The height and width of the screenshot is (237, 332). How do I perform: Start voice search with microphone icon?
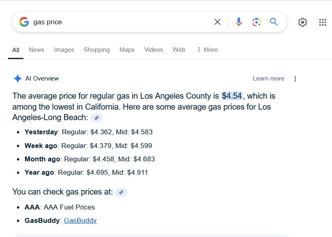[239, 22]
